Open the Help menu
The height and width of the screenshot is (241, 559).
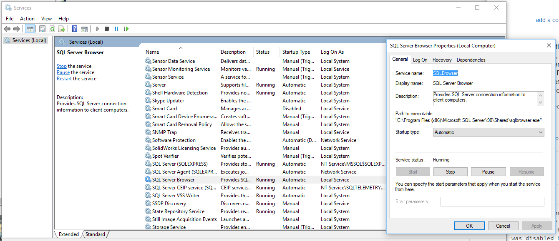(63, 19)
